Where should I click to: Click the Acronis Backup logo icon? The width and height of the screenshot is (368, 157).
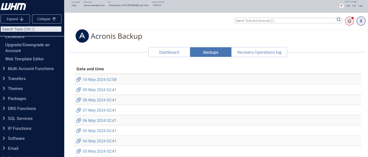pyautogui.click(x=82, y=36)
